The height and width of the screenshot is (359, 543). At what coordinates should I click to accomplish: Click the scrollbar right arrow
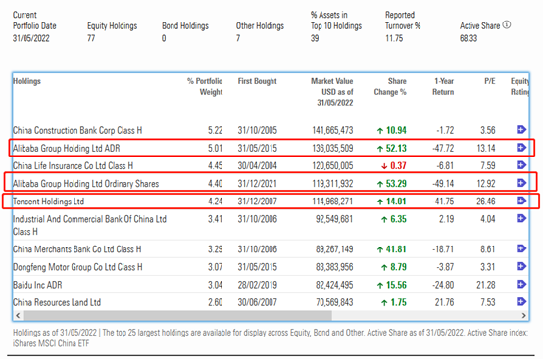(523, 315)
